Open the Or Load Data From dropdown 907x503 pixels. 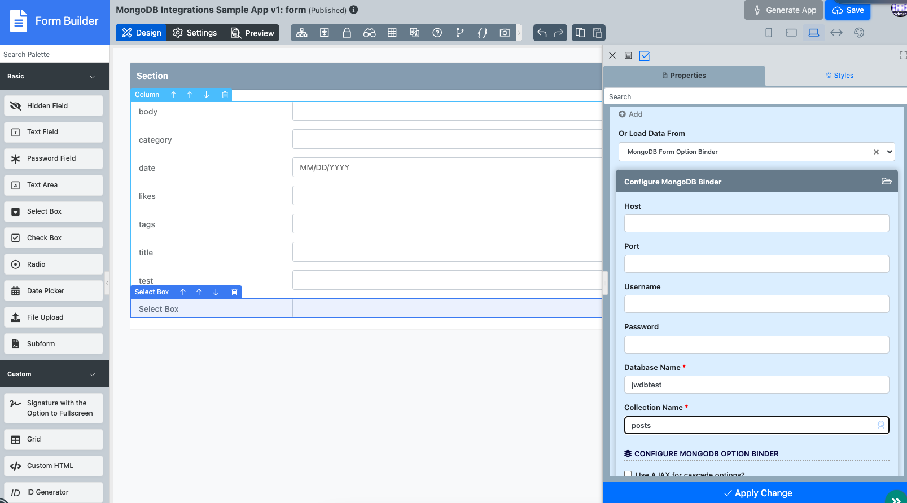click(756, 152)
